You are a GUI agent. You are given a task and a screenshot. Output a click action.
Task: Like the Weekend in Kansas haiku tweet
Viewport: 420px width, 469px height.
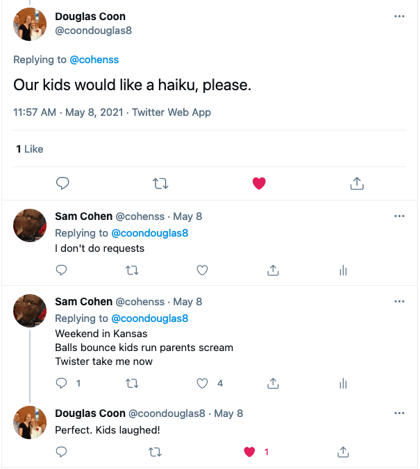[x=203, y=383]
